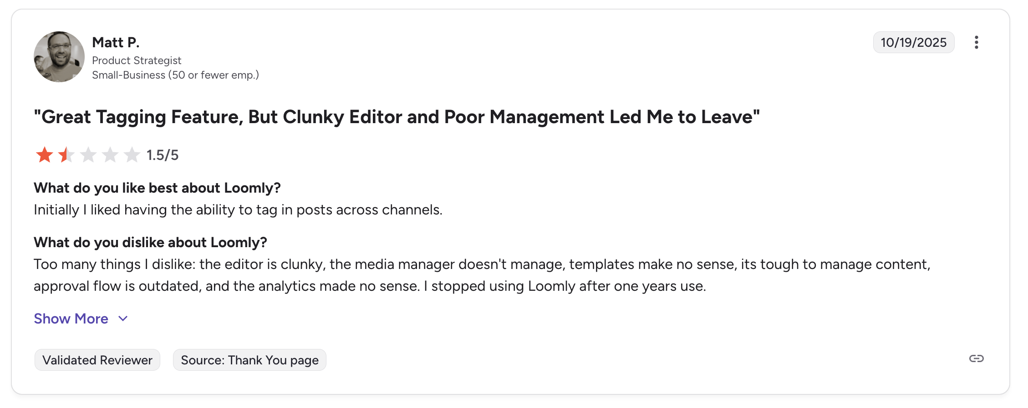This screenshot has width=1028, height=408.
Task: Click the fourth gray star
Action: point(110,154)
